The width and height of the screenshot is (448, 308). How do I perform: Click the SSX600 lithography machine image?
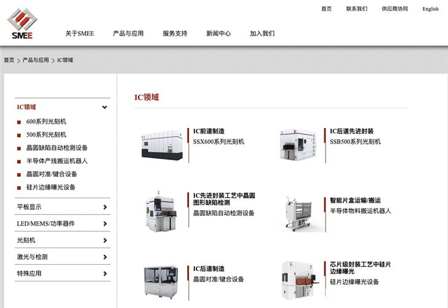tap(162, 145)
